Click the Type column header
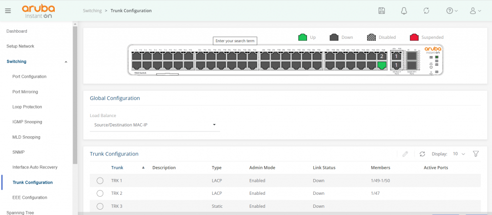Viewport: 492px width, 215px height. point(217,167)
